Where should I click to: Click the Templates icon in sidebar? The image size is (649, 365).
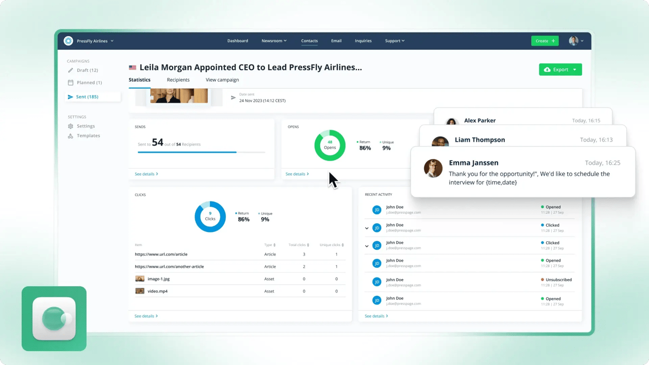pos(70,136)
